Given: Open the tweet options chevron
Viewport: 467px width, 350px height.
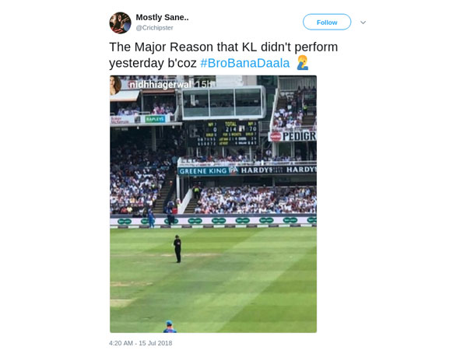Looking at the screenshot, I should (363, 23).
